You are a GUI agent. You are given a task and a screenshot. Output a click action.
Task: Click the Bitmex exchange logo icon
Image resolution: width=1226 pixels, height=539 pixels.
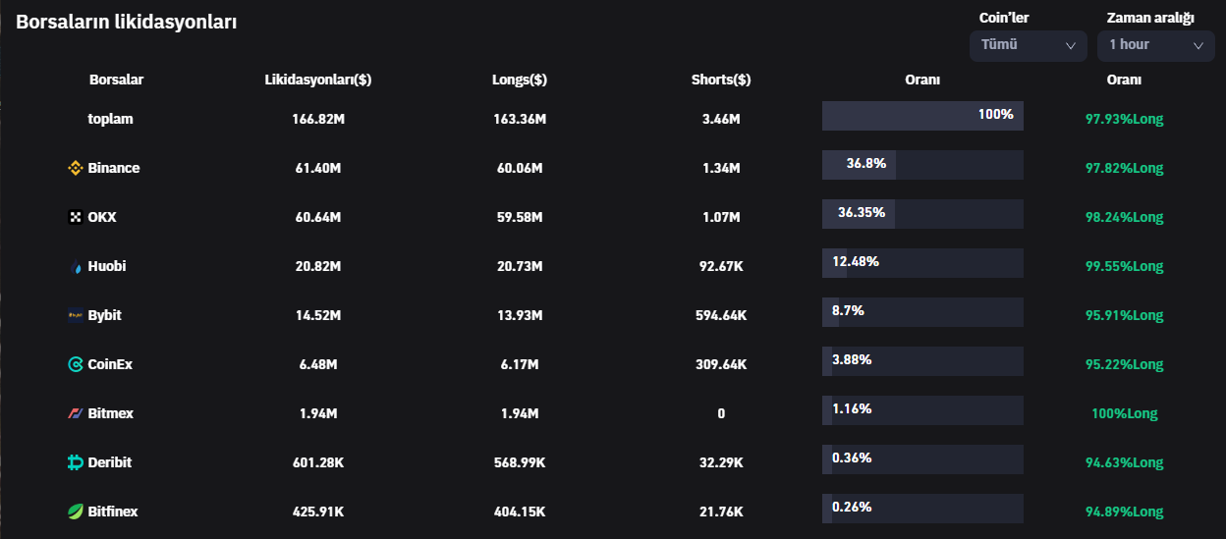click(76, 413)
